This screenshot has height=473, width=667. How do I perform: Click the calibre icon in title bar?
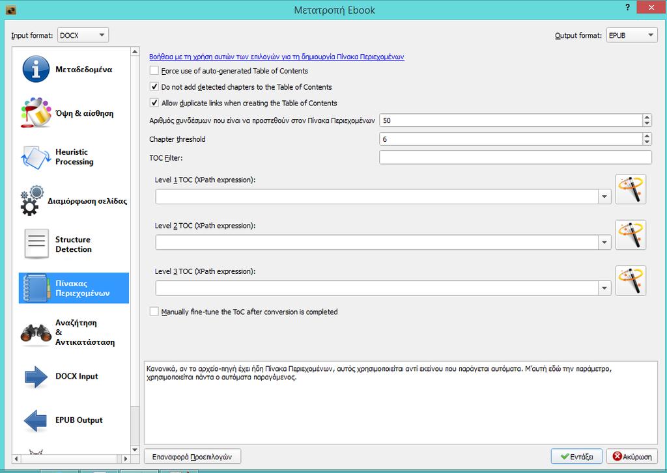click(10, 10)
